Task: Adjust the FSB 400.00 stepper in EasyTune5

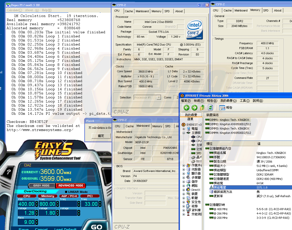Action: 36,204
